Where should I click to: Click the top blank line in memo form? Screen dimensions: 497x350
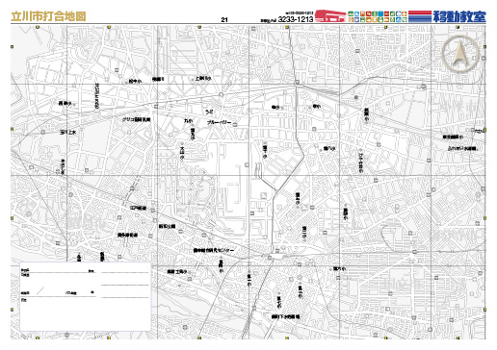pos(125,272)
